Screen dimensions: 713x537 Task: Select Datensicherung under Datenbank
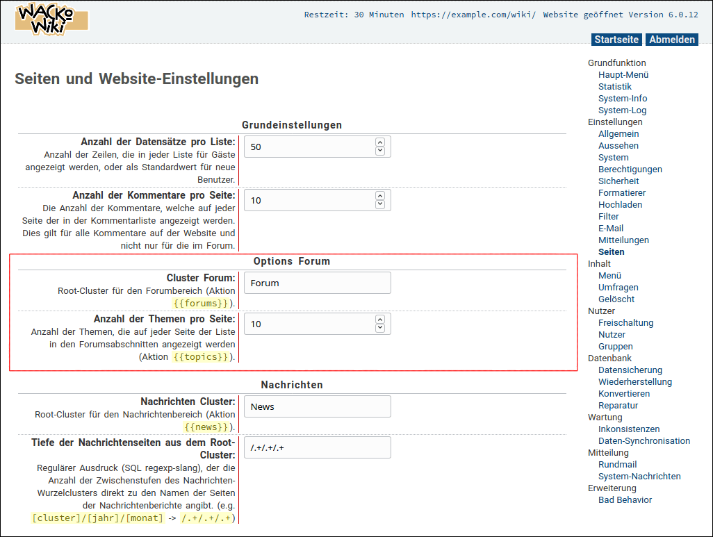[630, 370]
